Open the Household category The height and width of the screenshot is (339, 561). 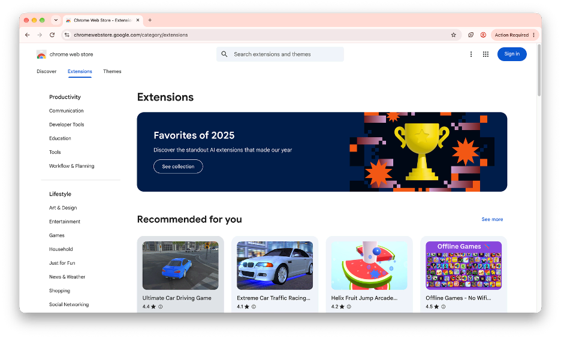tap(61, 249)
